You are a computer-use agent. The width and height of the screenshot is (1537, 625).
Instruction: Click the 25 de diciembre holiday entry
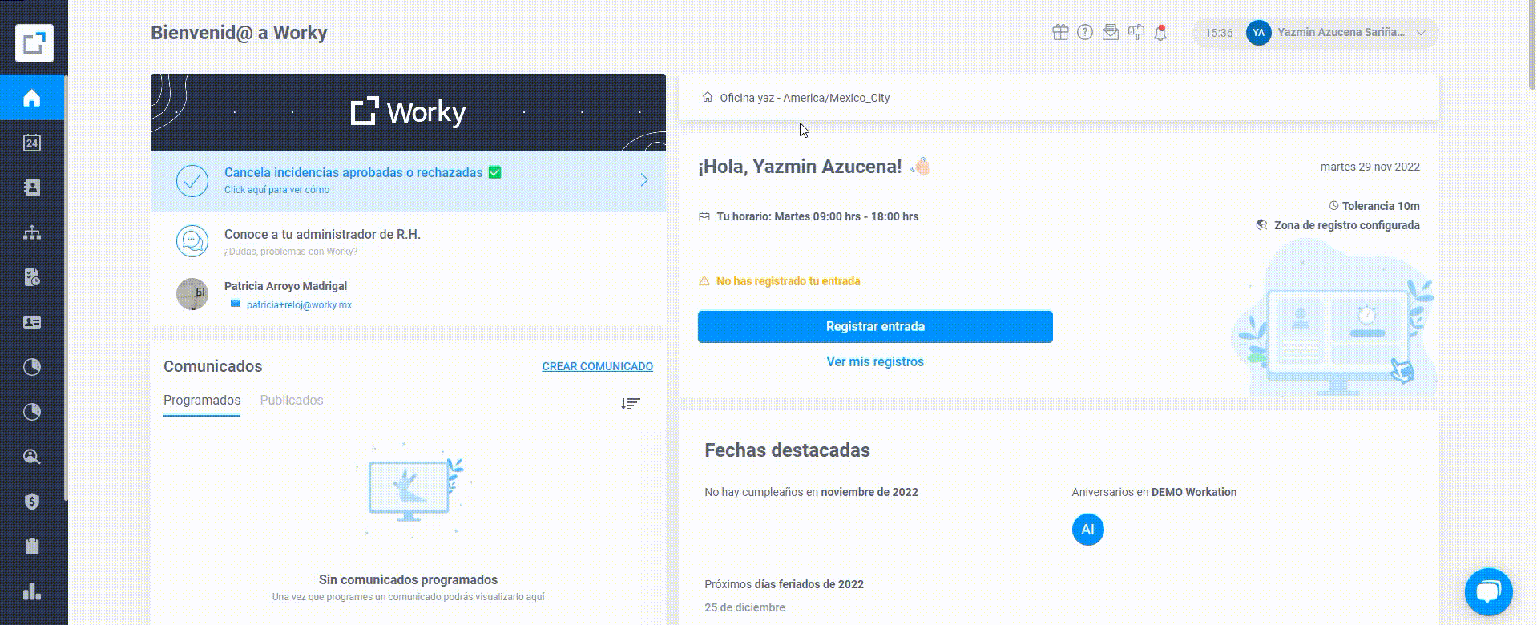tap(745, 607)
